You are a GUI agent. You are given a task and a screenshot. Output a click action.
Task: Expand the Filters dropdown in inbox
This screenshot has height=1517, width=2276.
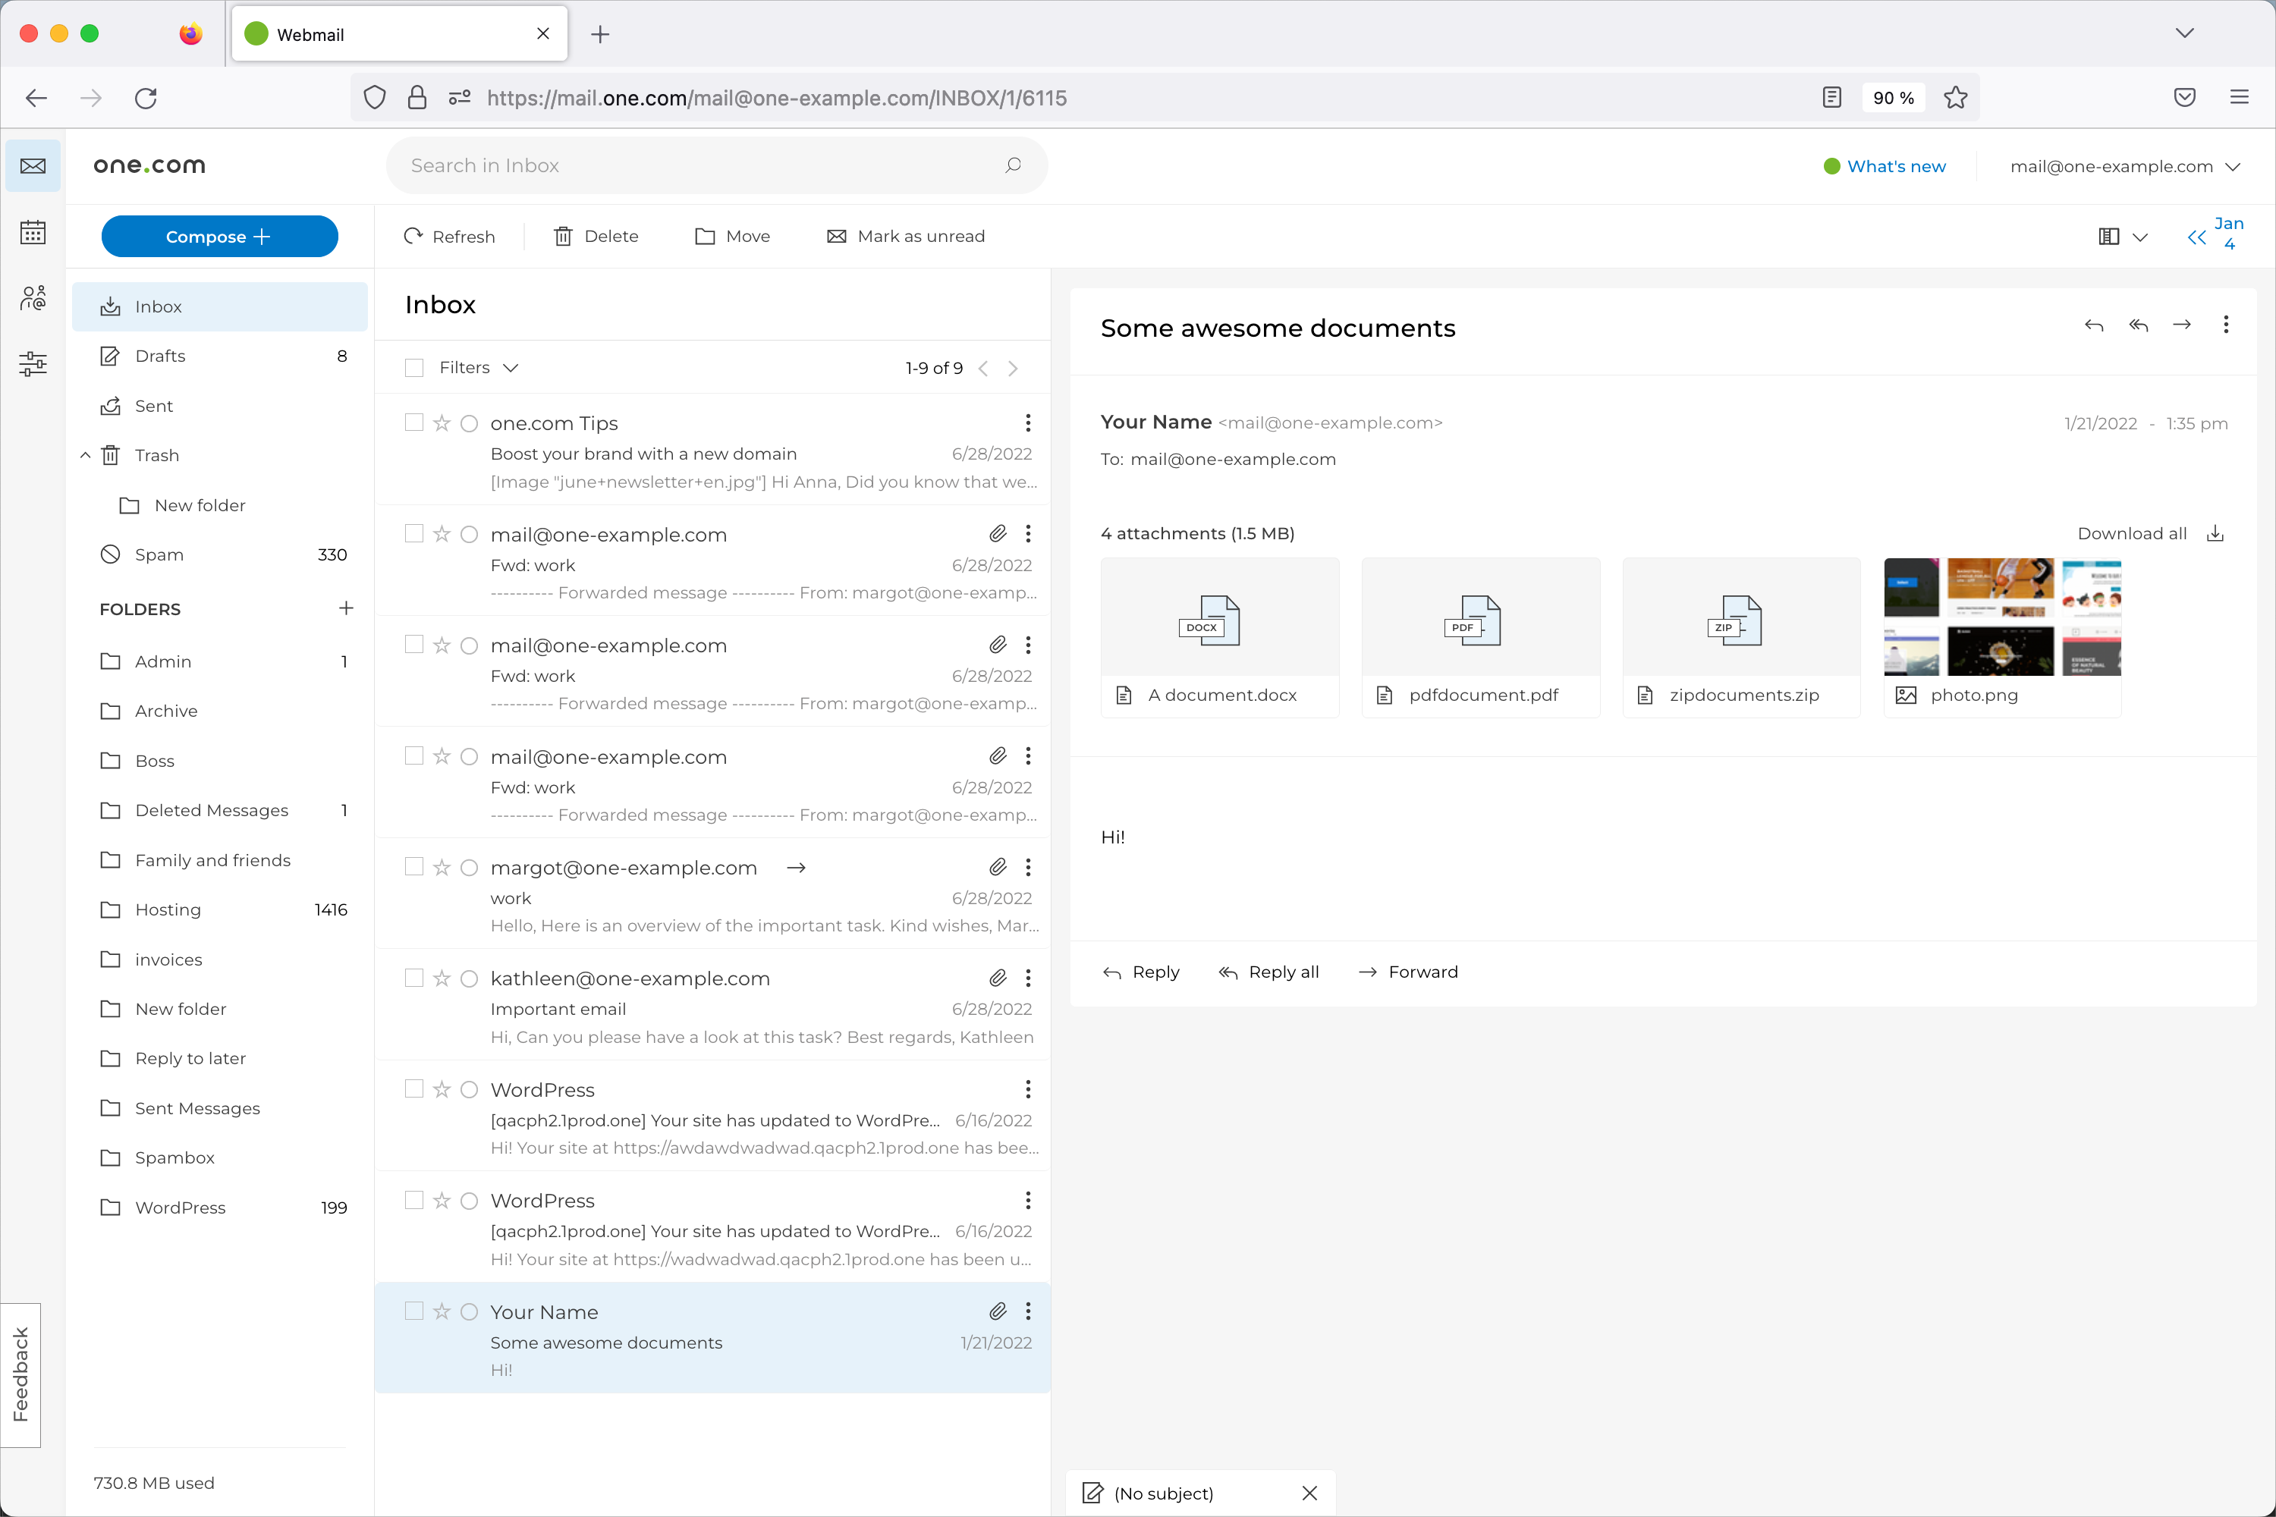coord(476,367)
